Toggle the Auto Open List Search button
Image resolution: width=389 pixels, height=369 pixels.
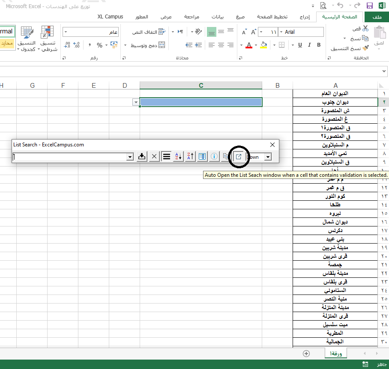tap(239, 157)
